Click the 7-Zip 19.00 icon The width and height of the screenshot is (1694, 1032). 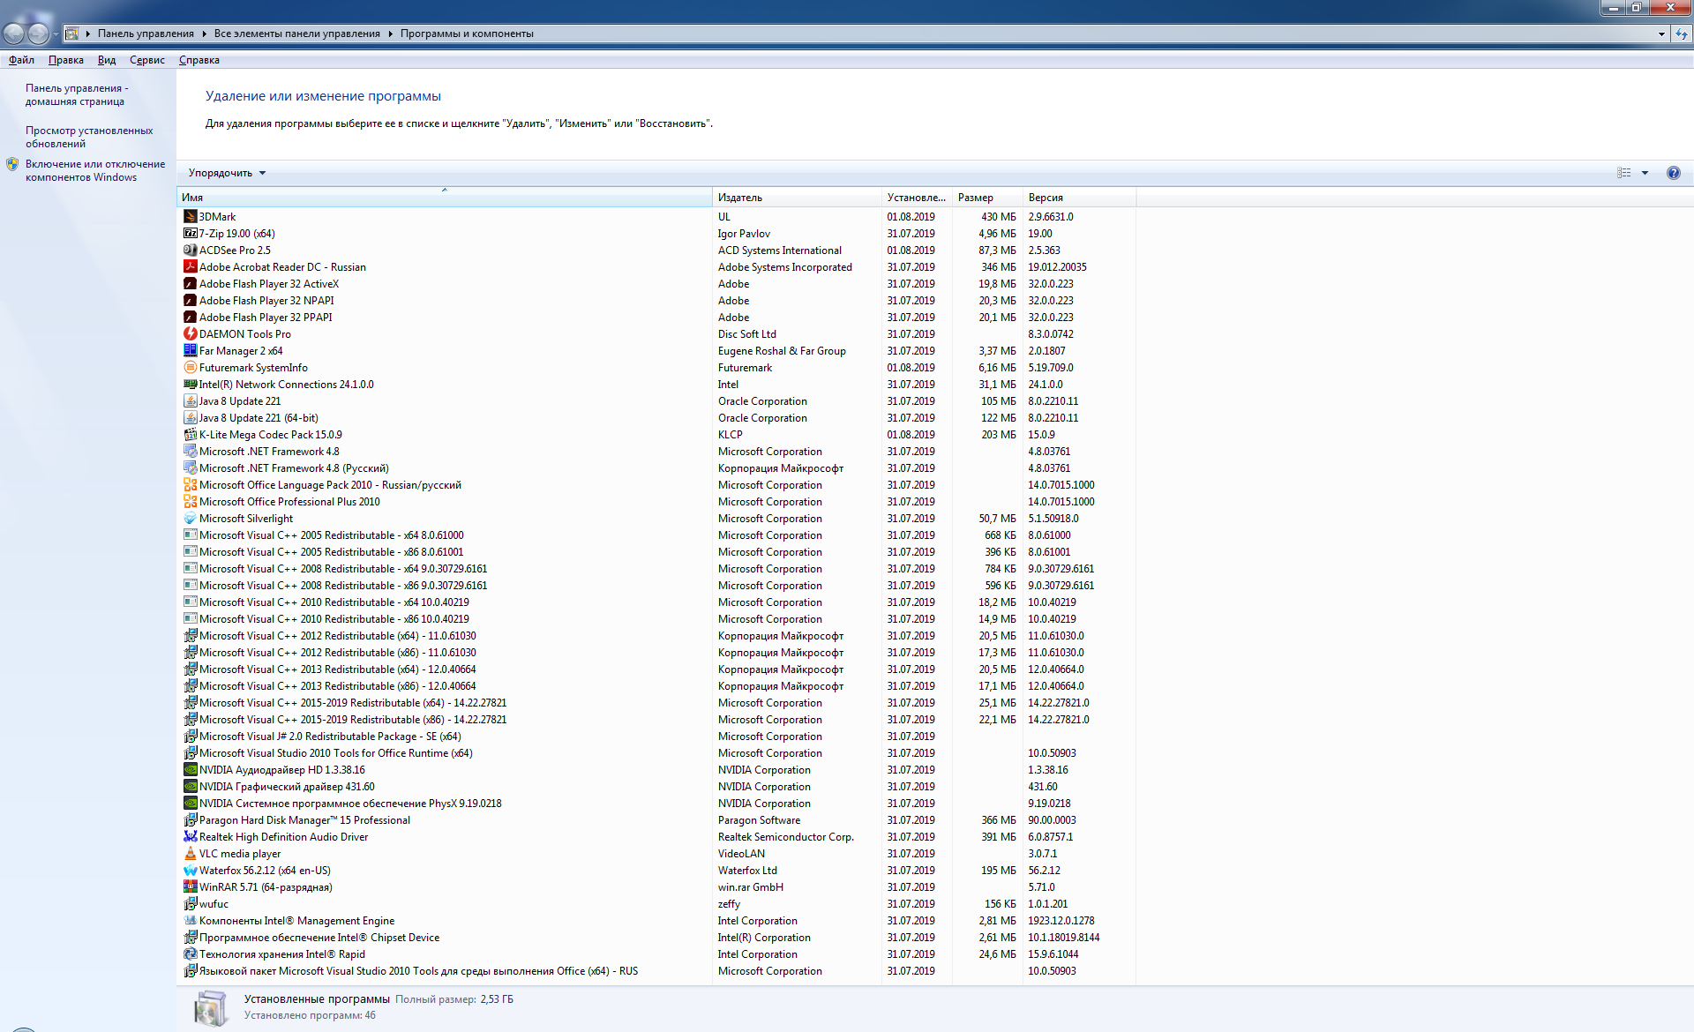(x=190, y=233)
